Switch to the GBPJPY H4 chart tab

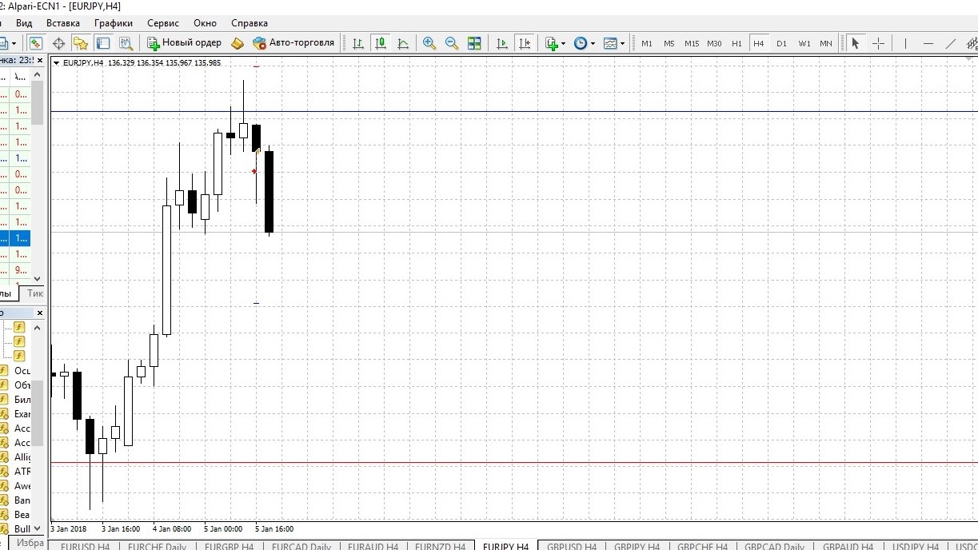pyautogui.click(x=637, y=546)
